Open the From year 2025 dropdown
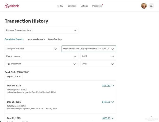Image resolution: width=159 pixels, height=122 pixels. pos(98,56)
